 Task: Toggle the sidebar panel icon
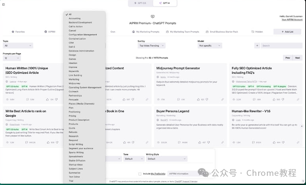(4, 4)
